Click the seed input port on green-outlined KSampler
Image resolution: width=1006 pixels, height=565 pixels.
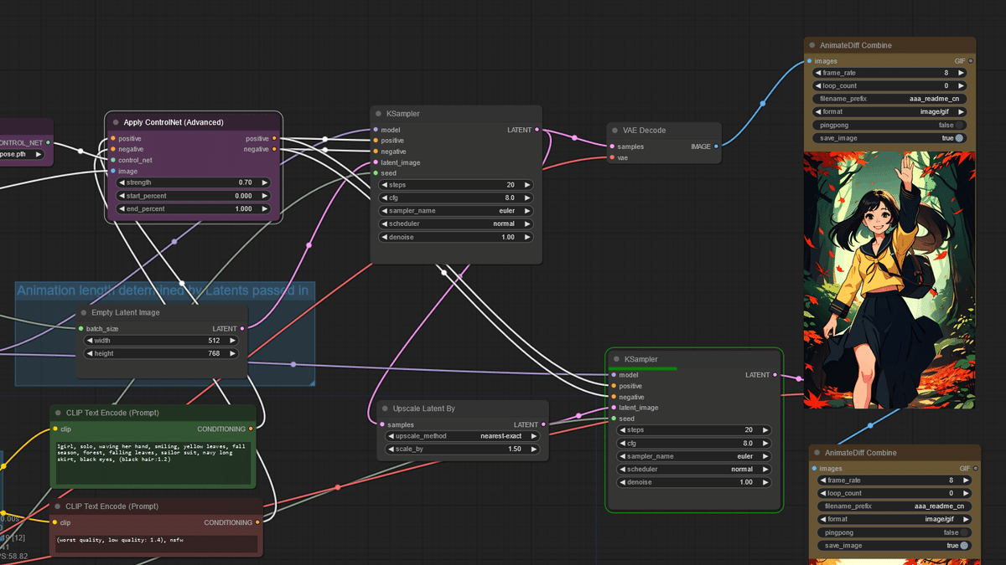click(x=613, y=419)
